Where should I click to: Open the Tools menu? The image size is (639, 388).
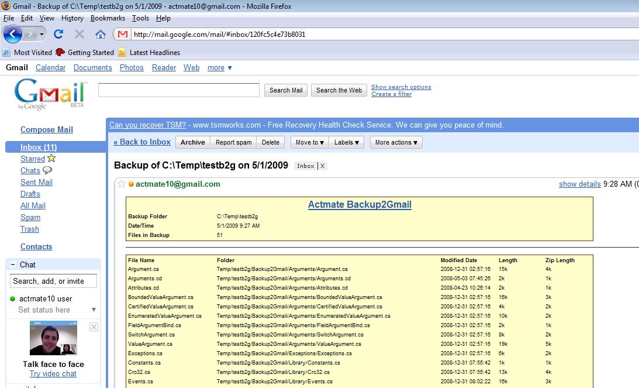pos(140,18)
